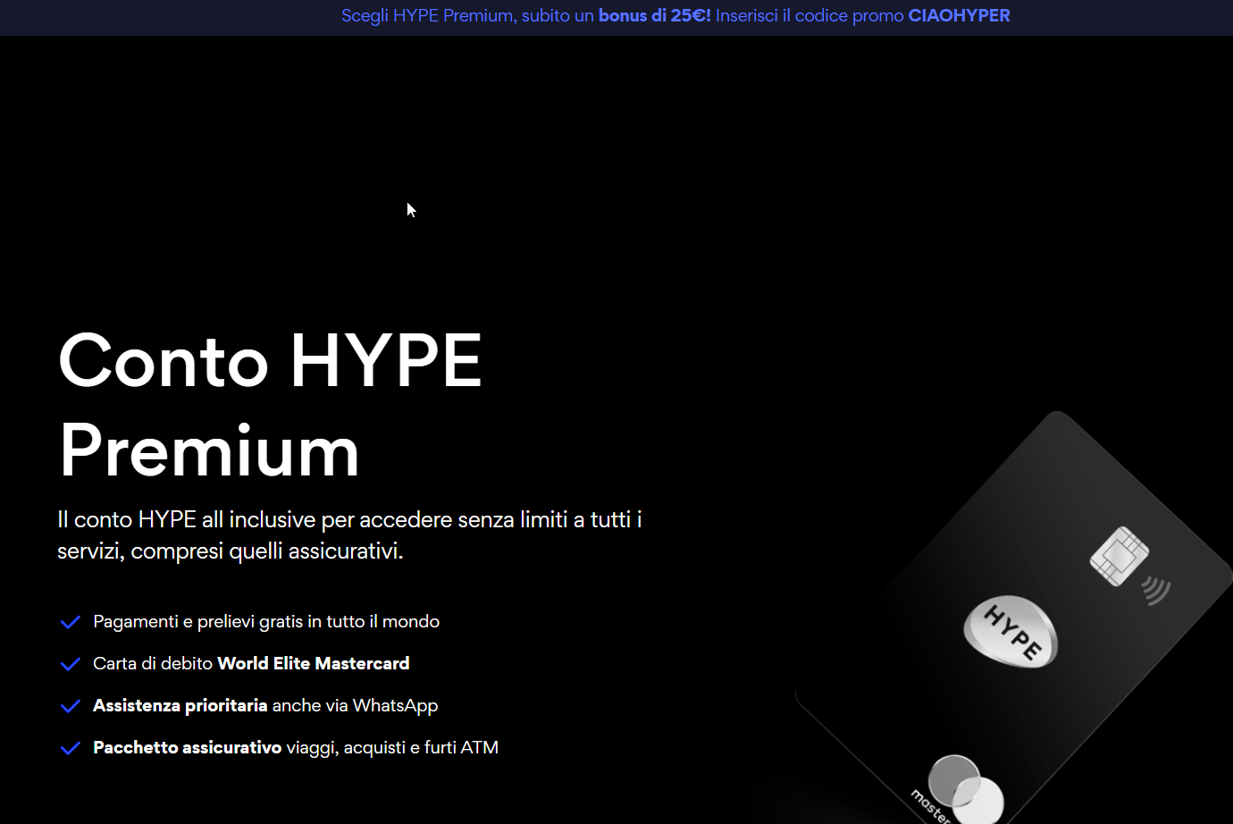
Task: Select the CIAOHYPER promo code in the banner
Action: tap(959, 16)
